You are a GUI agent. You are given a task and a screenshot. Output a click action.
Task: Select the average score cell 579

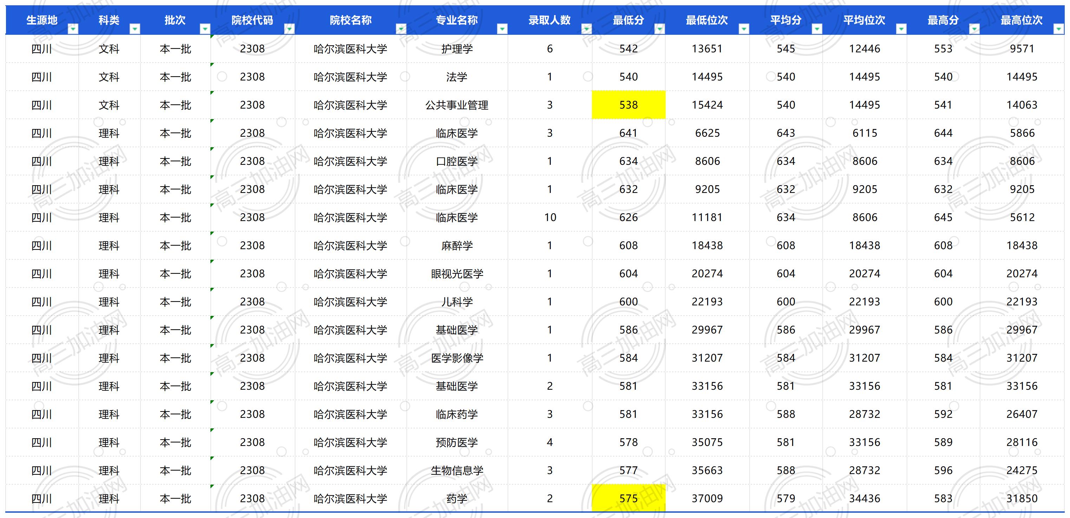[x=786, y=498]
